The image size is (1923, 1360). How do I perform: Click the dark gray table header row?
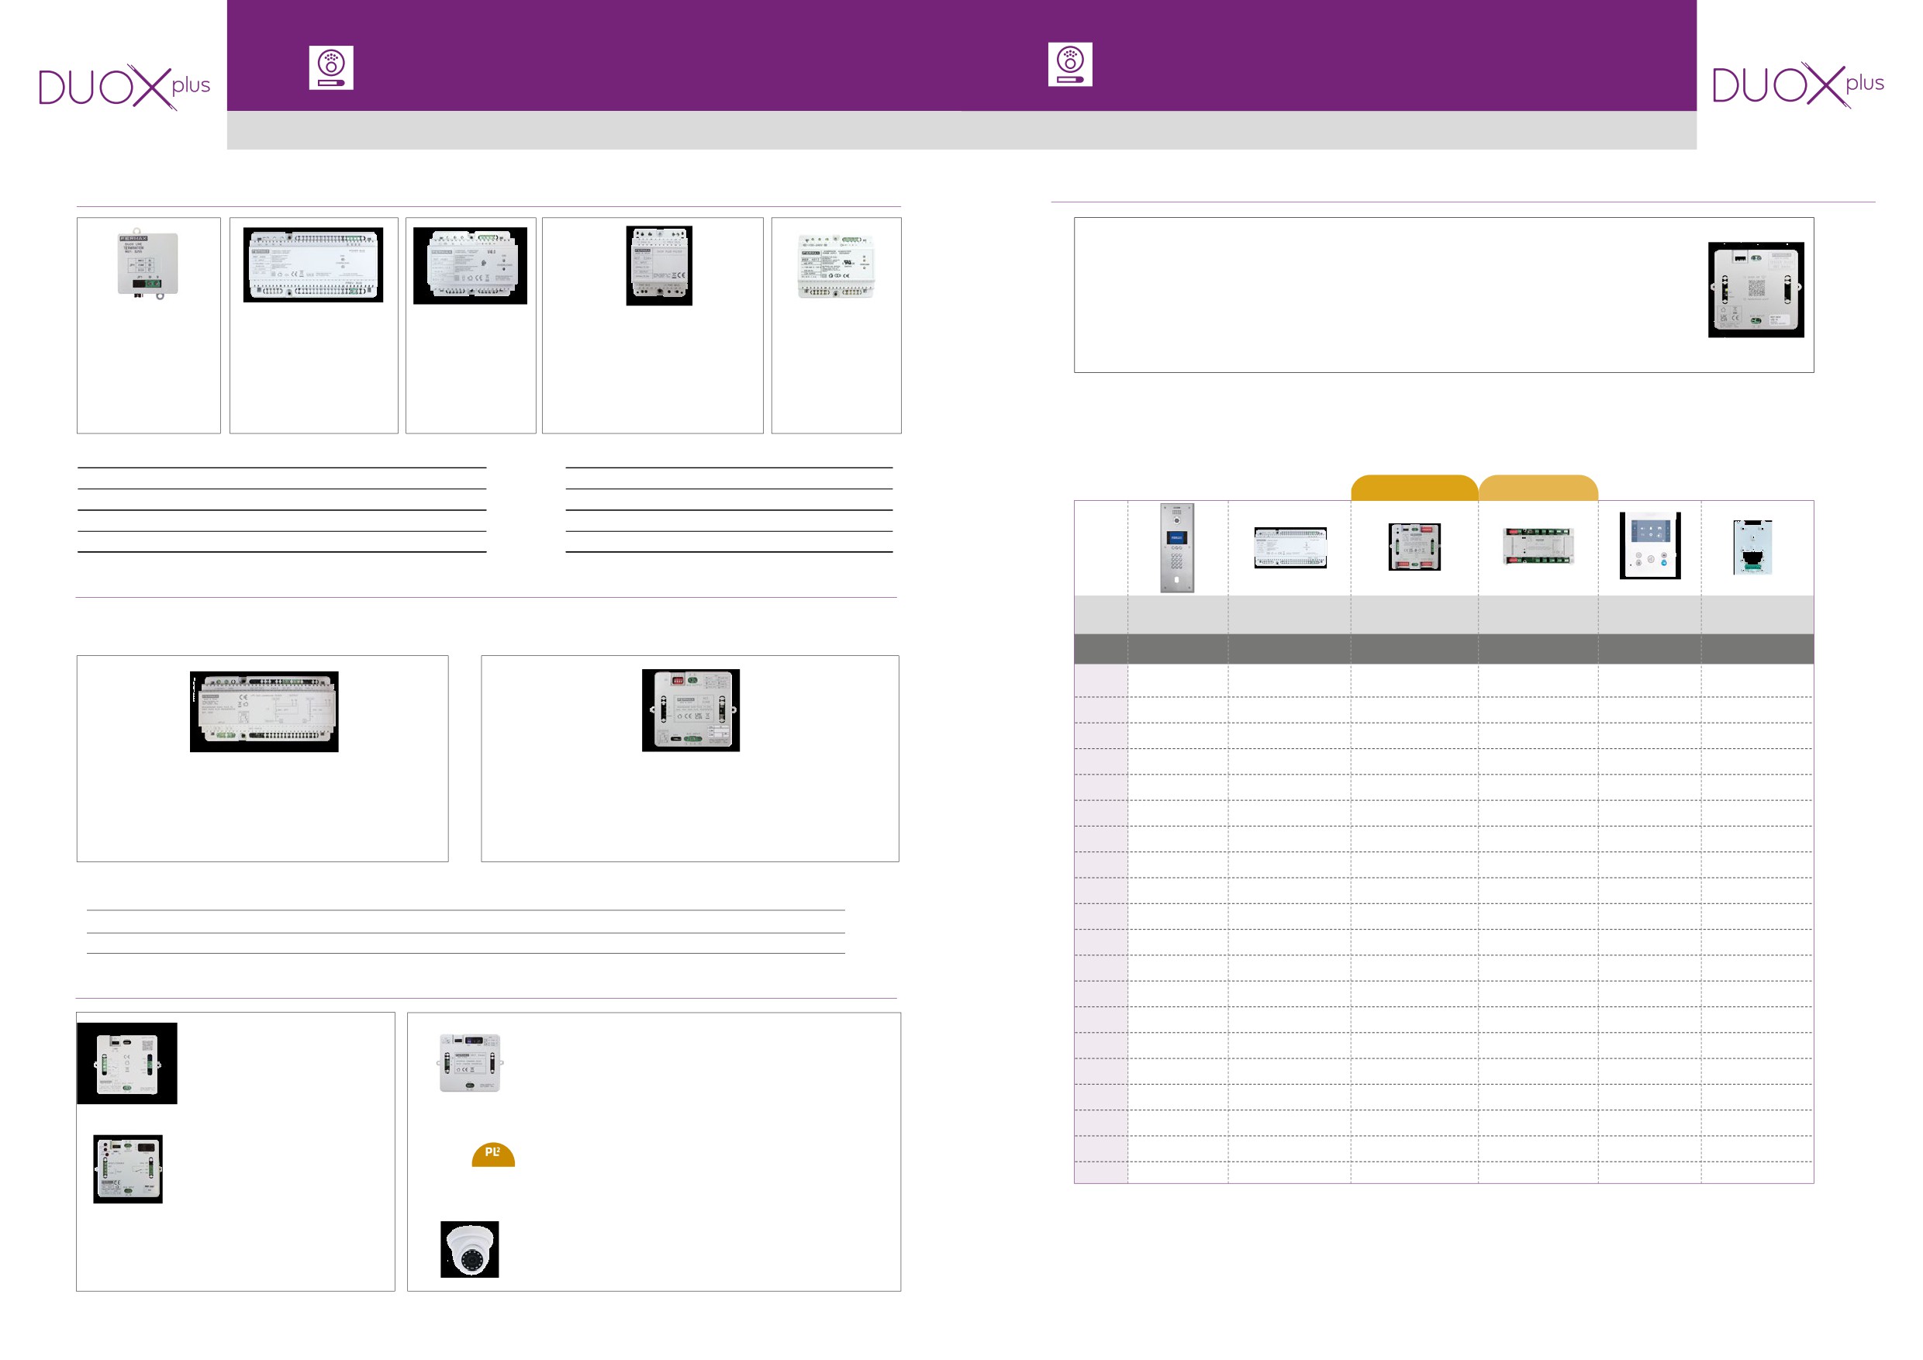pos(1443,649)
